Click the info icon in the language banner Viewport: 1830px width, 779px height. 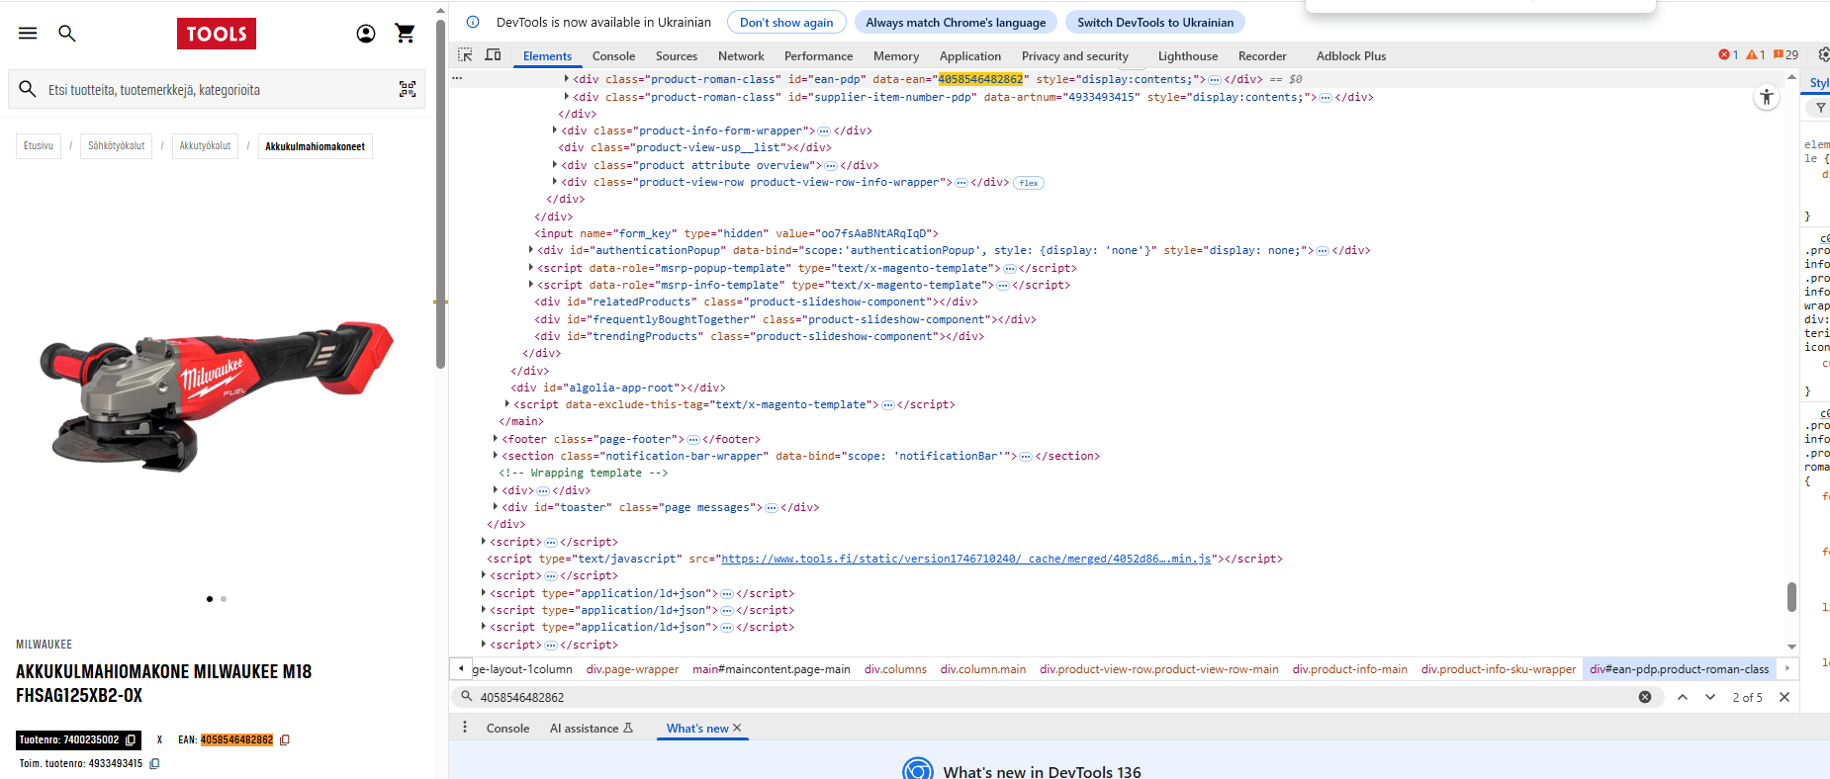[x=473, y=22]
